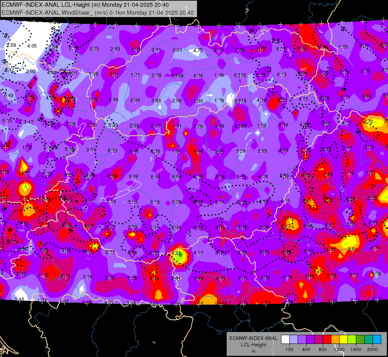Click the grid value 1.21
Image resolution: width=388 pixels, height=357 pixels.
pos(136,75)
